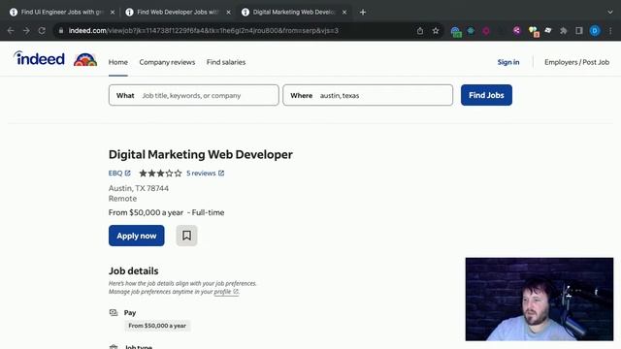The width and height of the screenshot is (621, 349).
Task: Open a new browser tab
Action: (x=363, y=13)
